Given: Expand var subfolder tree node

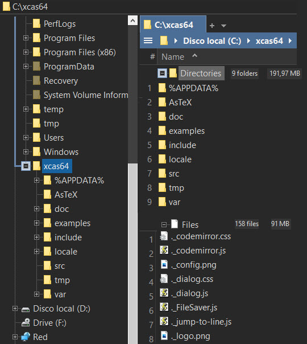Looking at the screenshot, I should click(36, 294).
